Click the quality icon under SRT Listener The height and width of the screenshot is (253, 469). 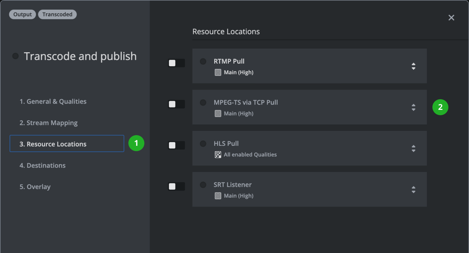[x=218, y=196]
